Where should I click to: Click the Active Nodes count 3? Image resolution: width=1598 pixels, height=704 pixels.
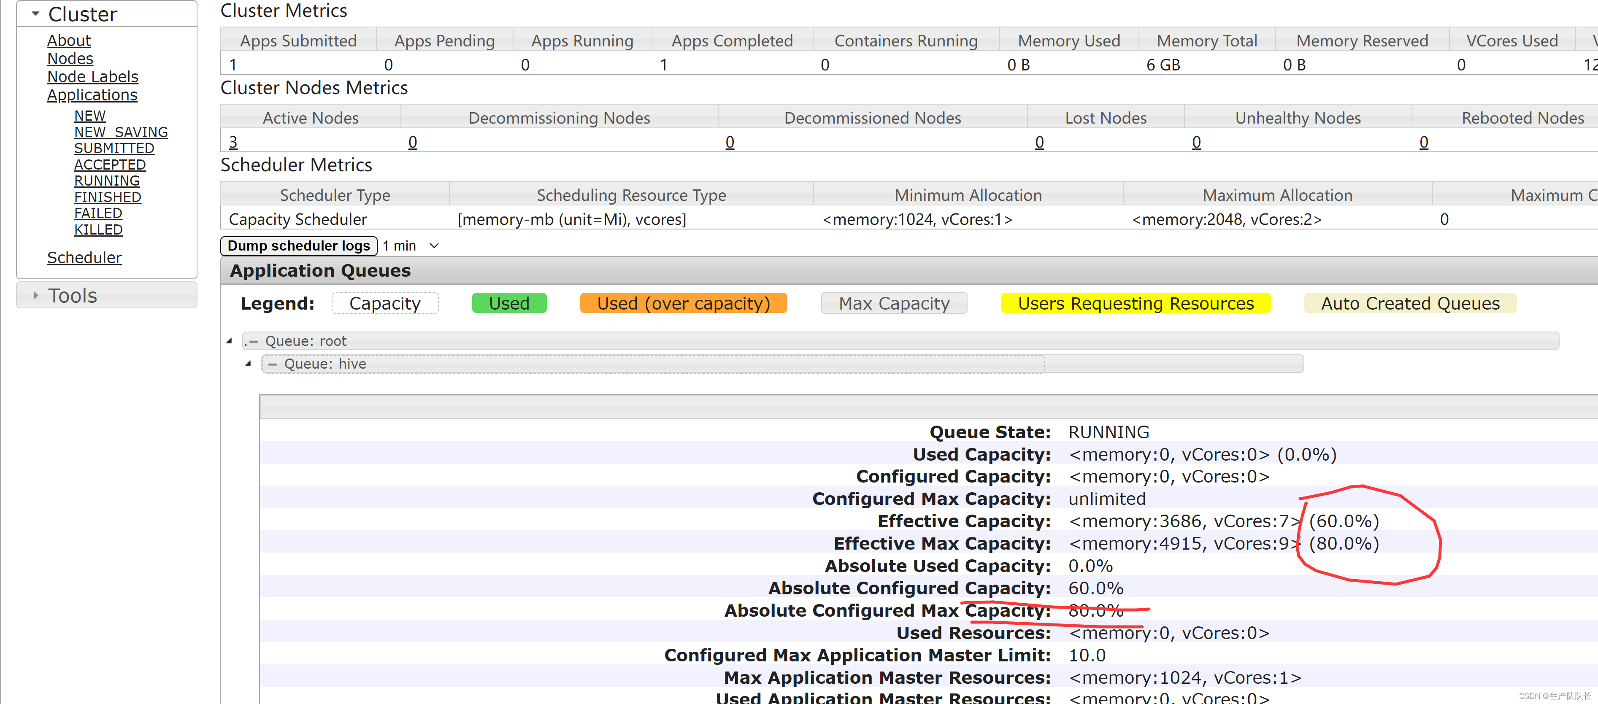(233, 142)
